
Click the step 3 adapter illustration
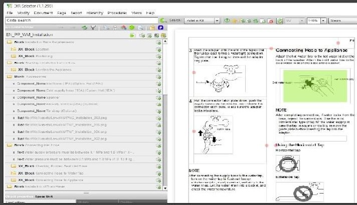point(219,79)
